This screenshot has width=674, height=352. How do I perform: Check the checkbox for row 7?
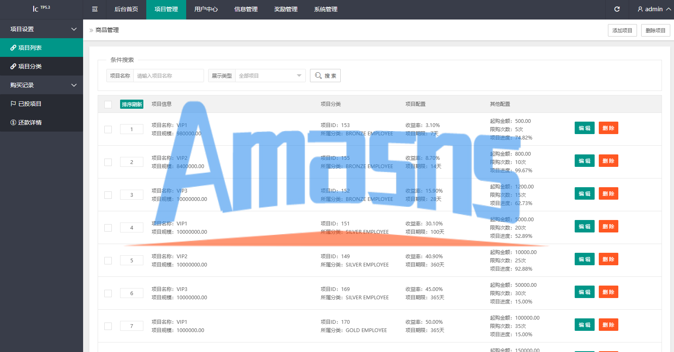point(108,326)
